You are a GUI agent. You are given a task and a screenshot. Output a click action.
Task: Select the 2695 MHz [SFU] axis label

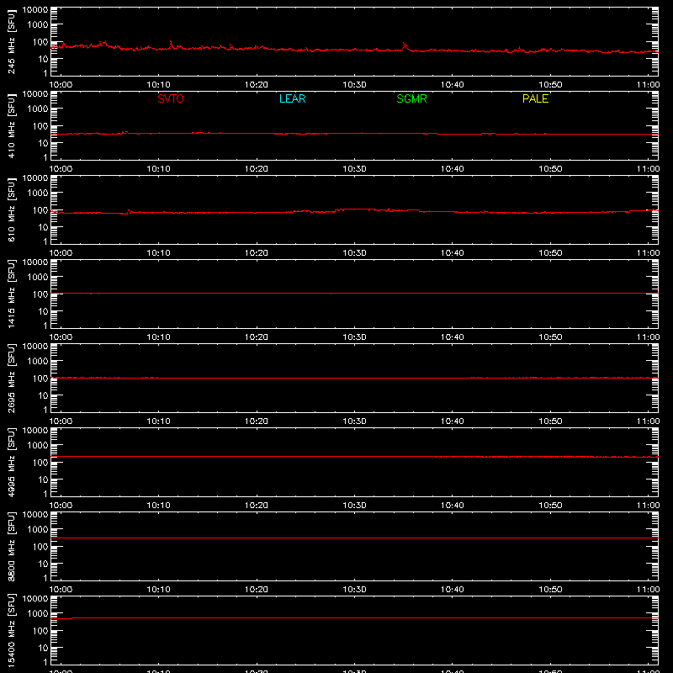[12, 378]
